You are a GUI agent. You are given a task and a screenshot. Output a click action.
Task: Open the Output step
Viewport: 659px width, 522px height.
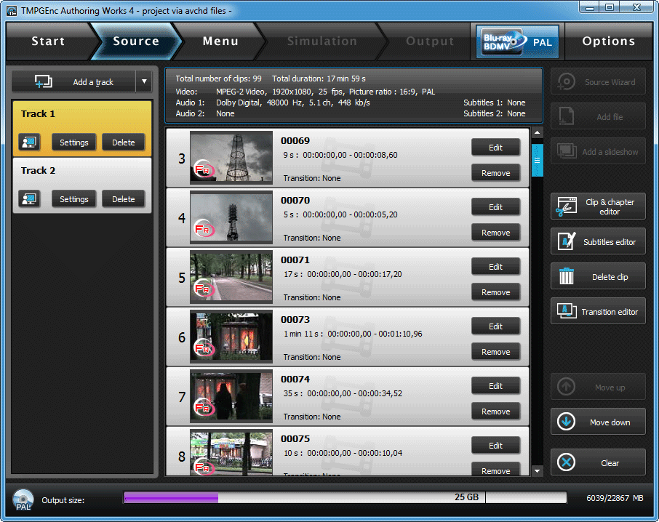click(x=430, y=41)
